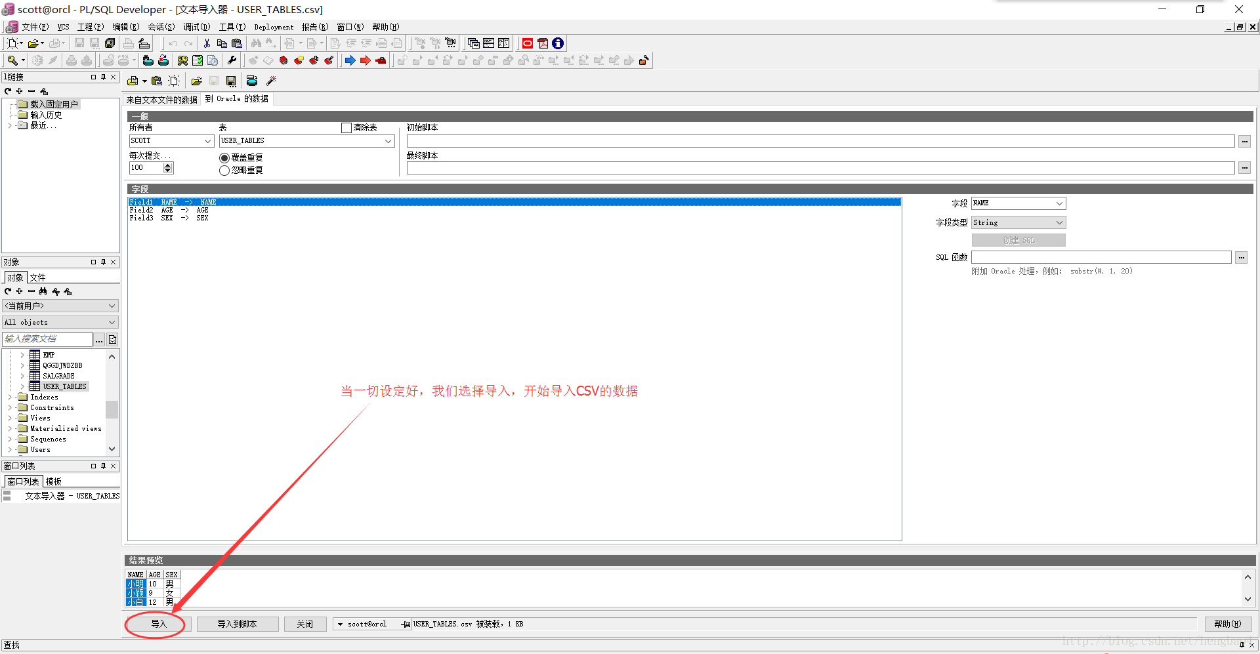Click the search document icon beside filter box
The image size is (1260, 654).
point(112,339)
